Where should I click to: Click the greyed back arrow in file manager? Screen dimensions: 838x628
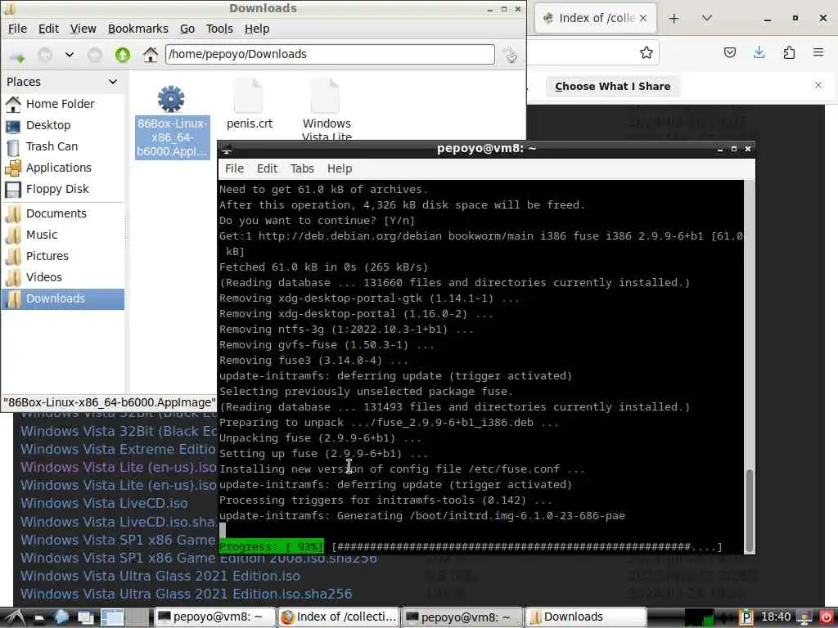click(x=45, y=55)
